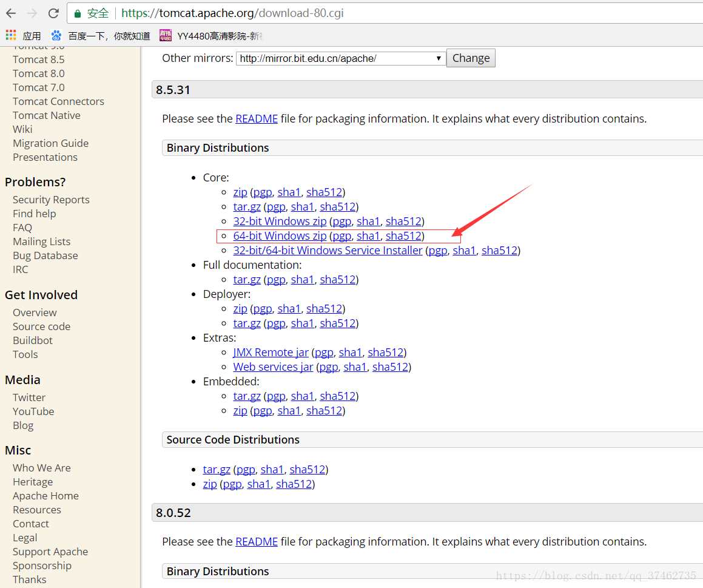The image size is (703, 588).
Task: Open the Support Apache link
Action: tap(50, 551)
